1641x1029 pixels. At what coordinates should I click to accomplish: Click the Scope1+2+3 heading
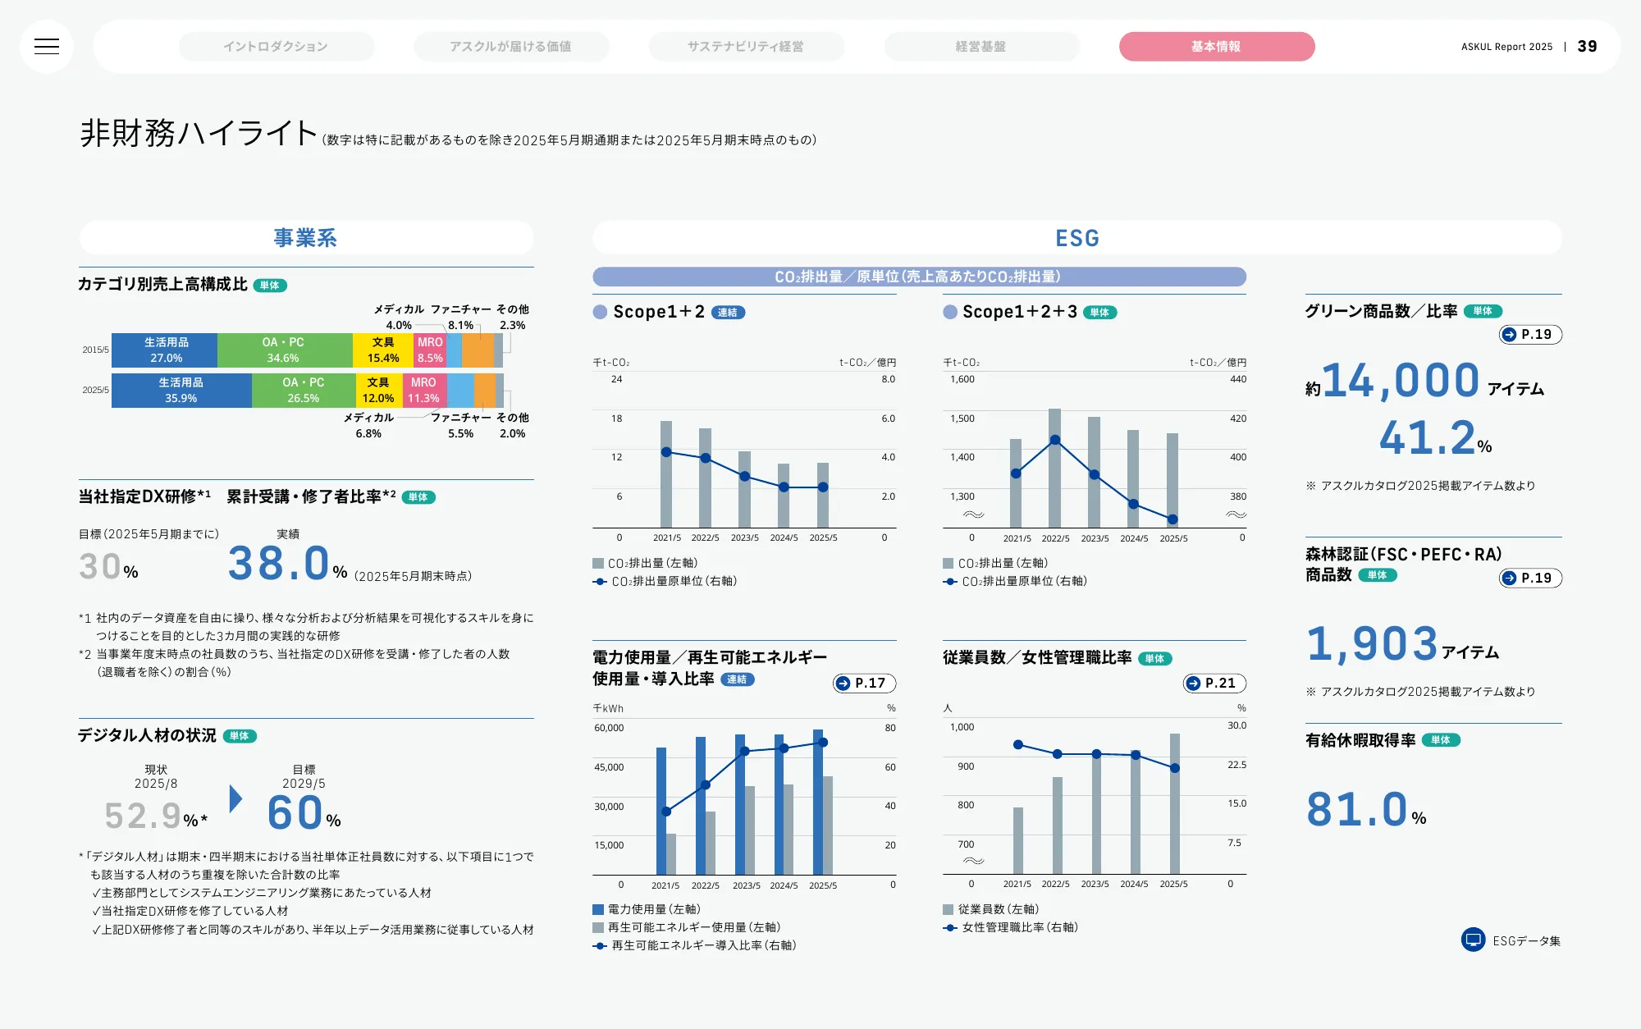[1020, 312]
